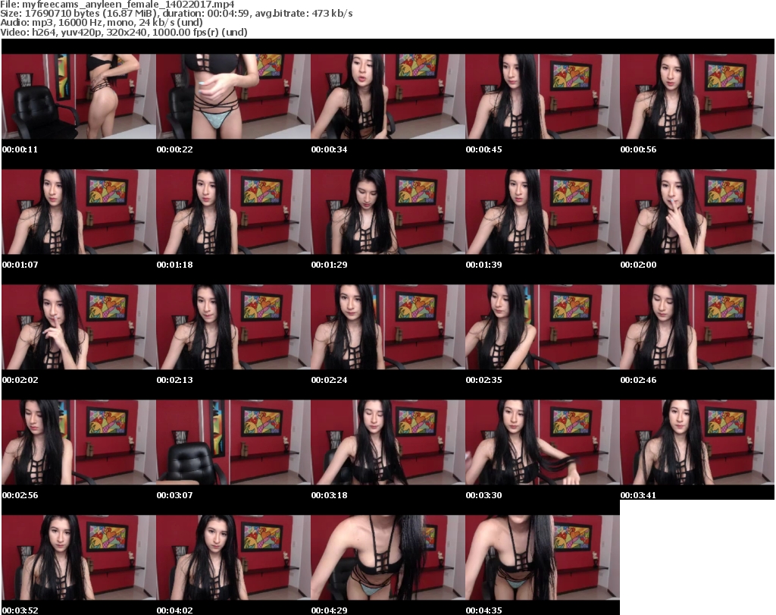
Task: Pick the 00:01:29 video frame
Action: click(x=387, y=212)
